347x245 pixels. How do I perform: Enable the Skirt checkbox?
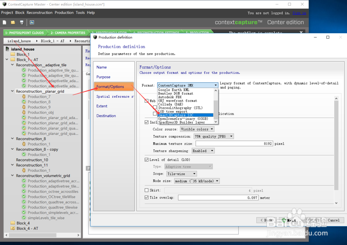(x=146, y=190)
